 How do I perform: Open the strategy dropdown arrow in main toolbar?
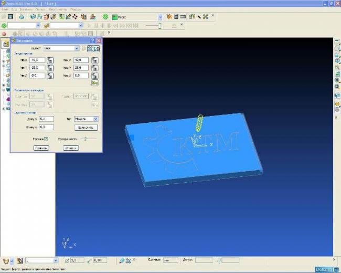[x=161, y=17]
